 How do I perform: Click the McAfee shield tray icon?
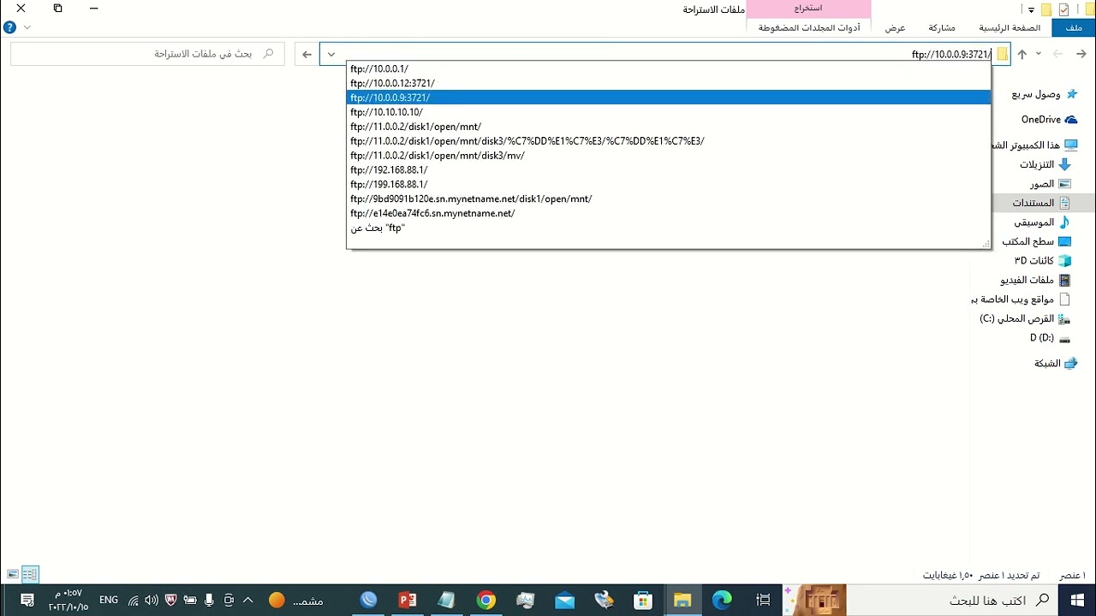click(170, 600)
